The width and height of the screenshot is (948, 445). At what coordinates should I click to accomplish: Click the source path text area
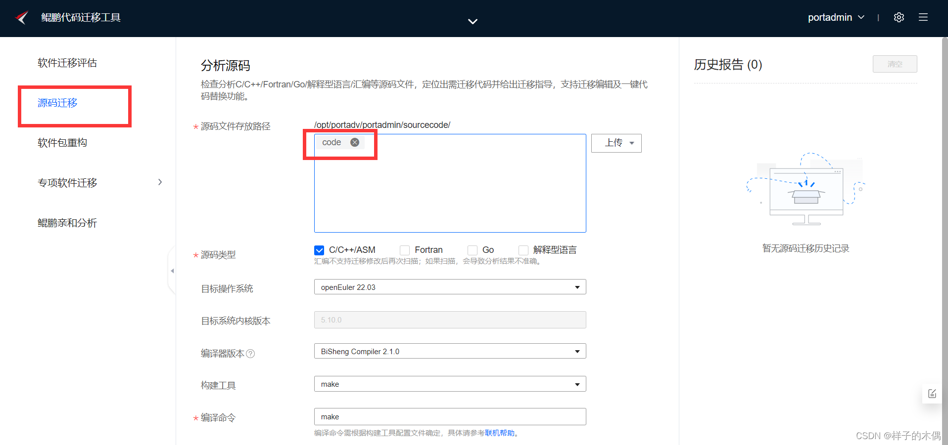[450, 183]
